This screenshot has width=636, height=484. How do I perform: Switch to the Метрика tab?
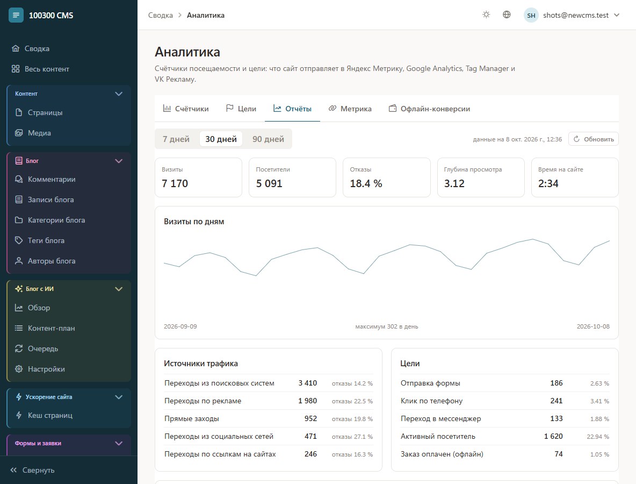(350, 109)
